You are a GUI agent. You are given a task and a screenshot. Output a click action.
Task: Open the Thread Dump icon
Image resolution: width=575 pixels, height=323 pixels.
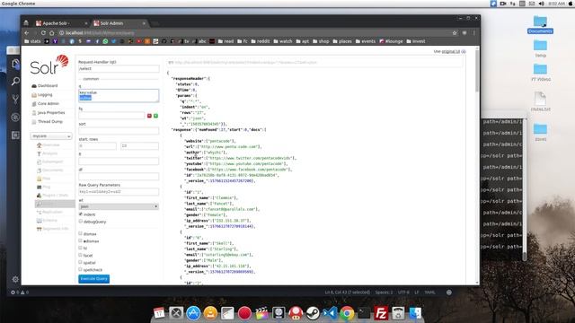tap(34, 122)
